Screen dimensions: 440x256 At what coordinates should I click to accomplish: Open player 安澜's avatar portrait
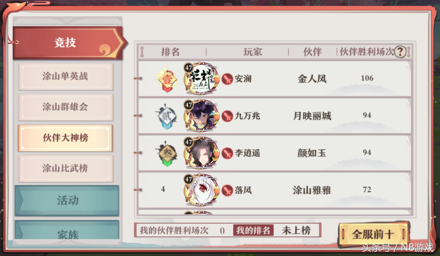coord(202,79)
